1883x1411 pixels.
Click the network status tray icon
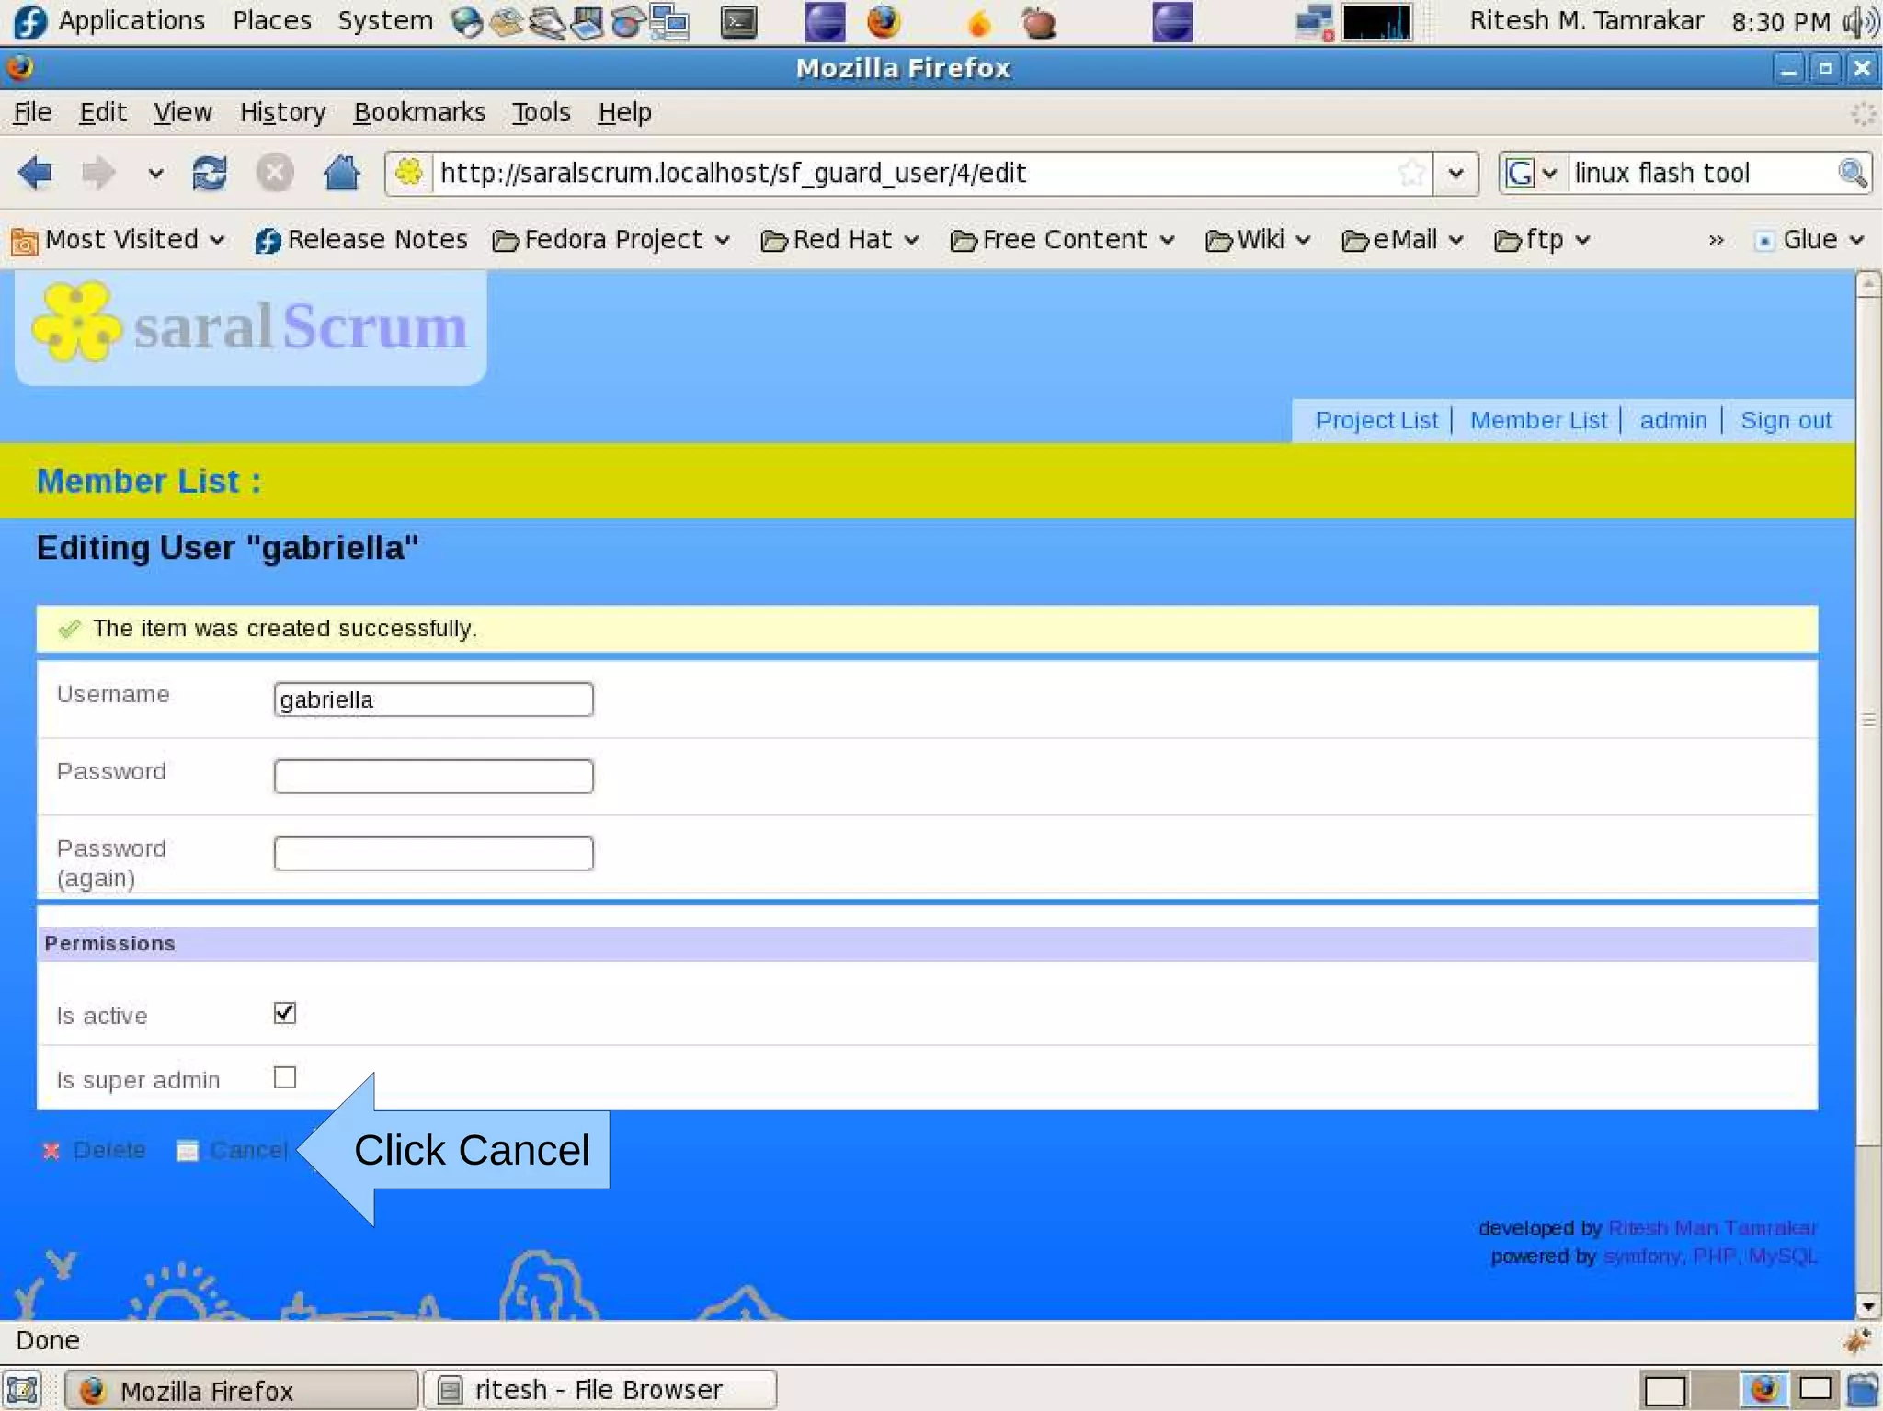click(x=1314, y=22)
